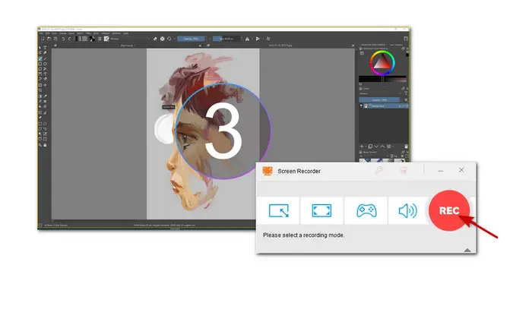Move layer down with the down chevron
The image size is (532, 309).
point(376,147)
